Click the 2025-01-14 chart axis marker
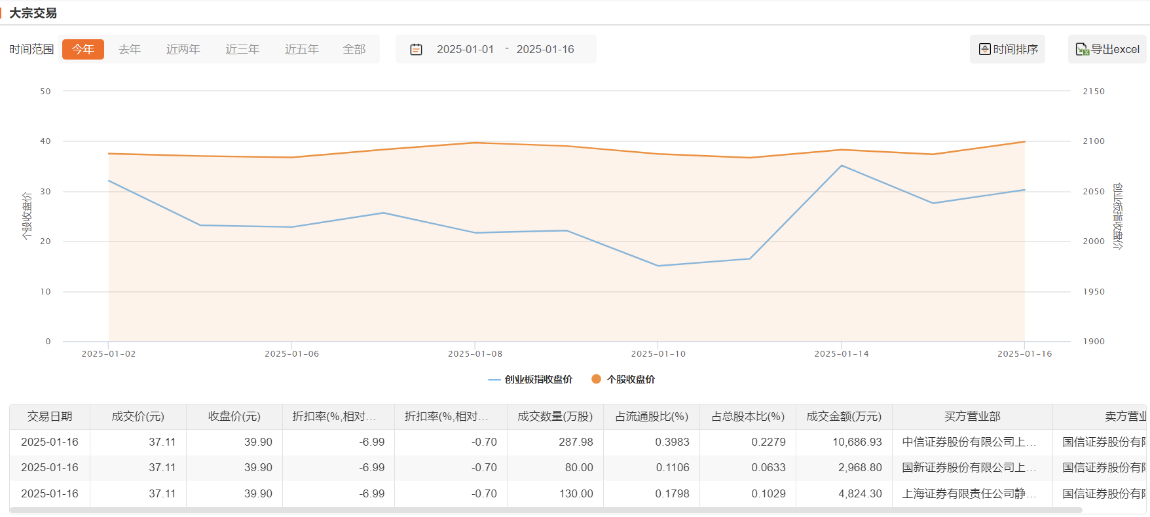Screen dimensions: 1150x517 [841, 354]
